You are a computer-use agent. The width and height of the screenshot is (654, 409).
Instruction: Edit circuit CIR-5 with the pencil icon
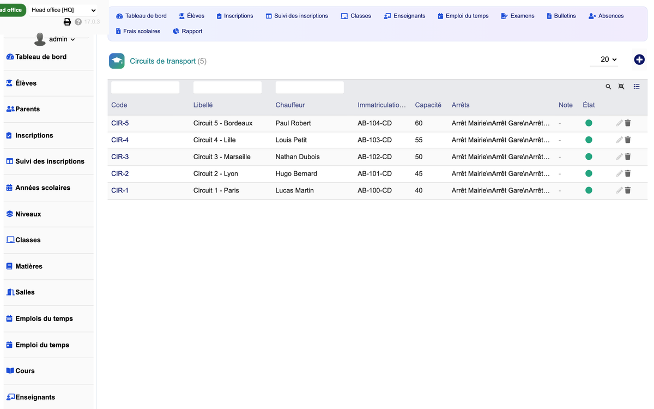(619, 123)
